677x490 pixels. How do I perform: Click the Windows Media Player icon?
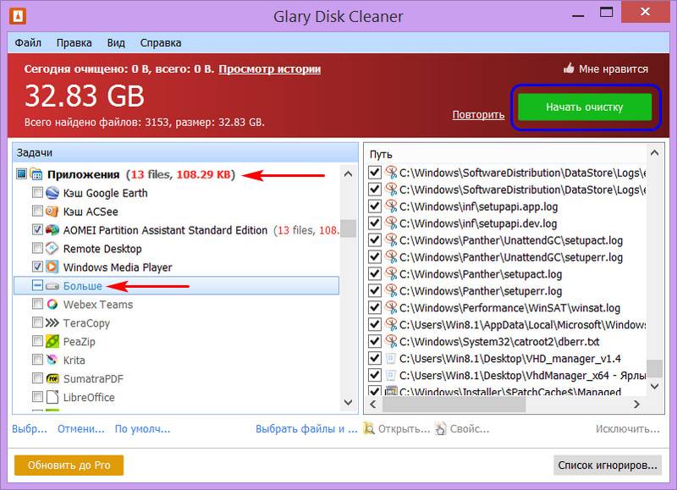point(52,267)
